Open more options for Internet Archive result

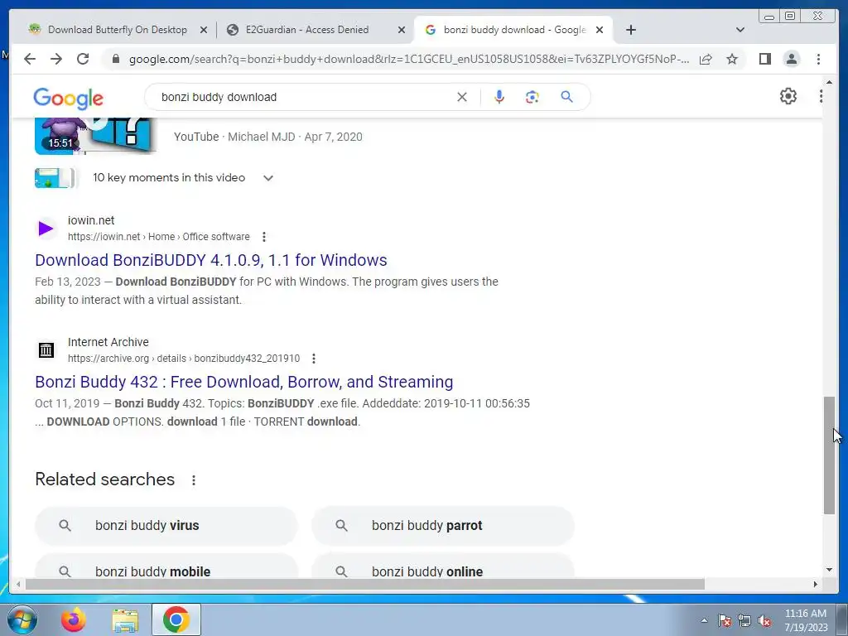[x=314, y=359]
